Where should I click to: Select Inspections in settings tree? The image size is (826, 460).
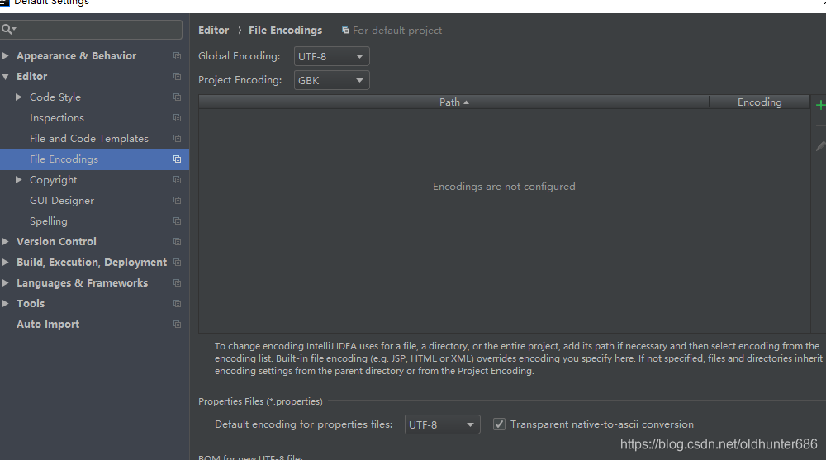[57, 118]
